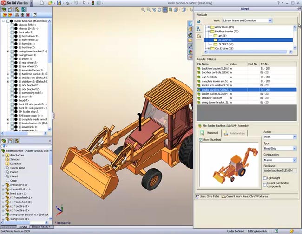This screenshot has width=302, height=234.
Task: Click the Section View icon
Action: click(171, 10)
